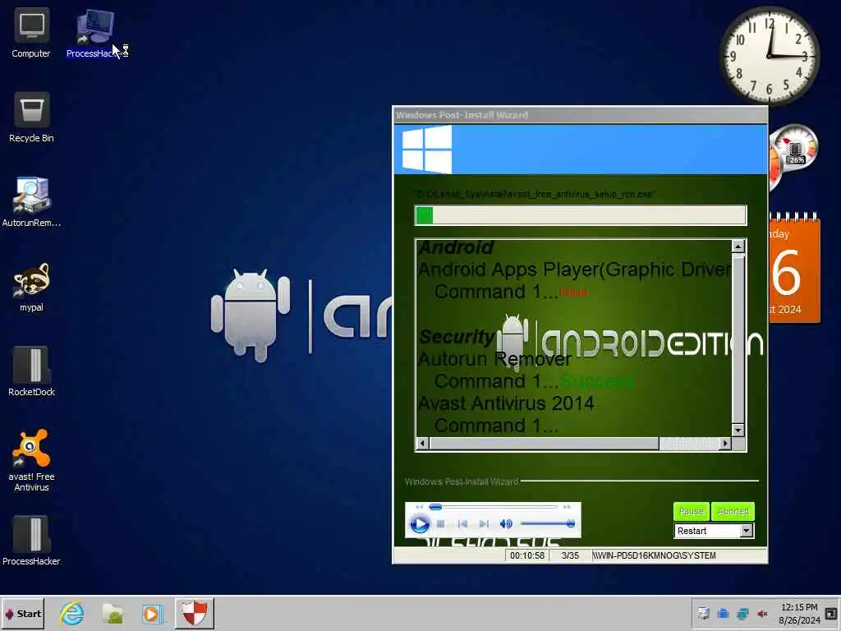Click the elapsed time 00:10:58 status cell
841x631 pixels.
click(527, 555)
